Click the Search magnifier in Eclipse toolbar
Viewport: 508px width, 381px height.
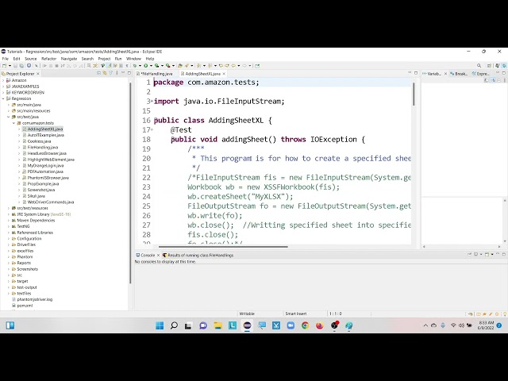pos(479,66)
